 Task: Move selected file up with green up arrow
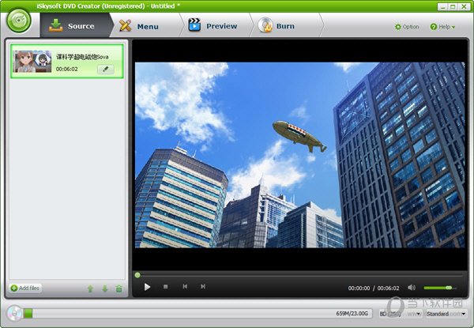pyautogui.click(x=90, y=288)
